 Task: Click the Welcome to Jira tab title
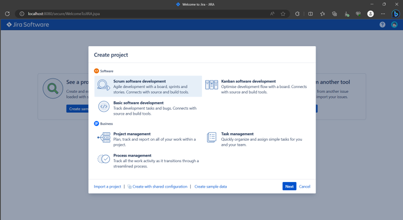[198, 4]
